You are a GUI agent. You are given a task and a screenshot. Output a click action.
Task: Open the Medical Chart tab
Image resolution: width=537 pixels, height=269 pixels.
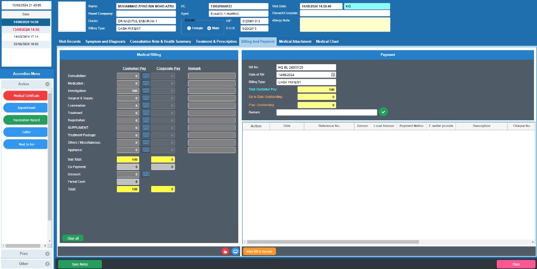327,42
